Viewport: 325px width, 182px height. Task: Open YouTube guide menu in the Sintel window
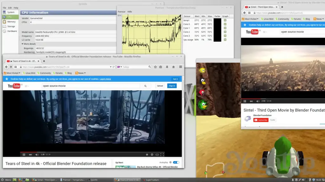[x=265, y=32]
